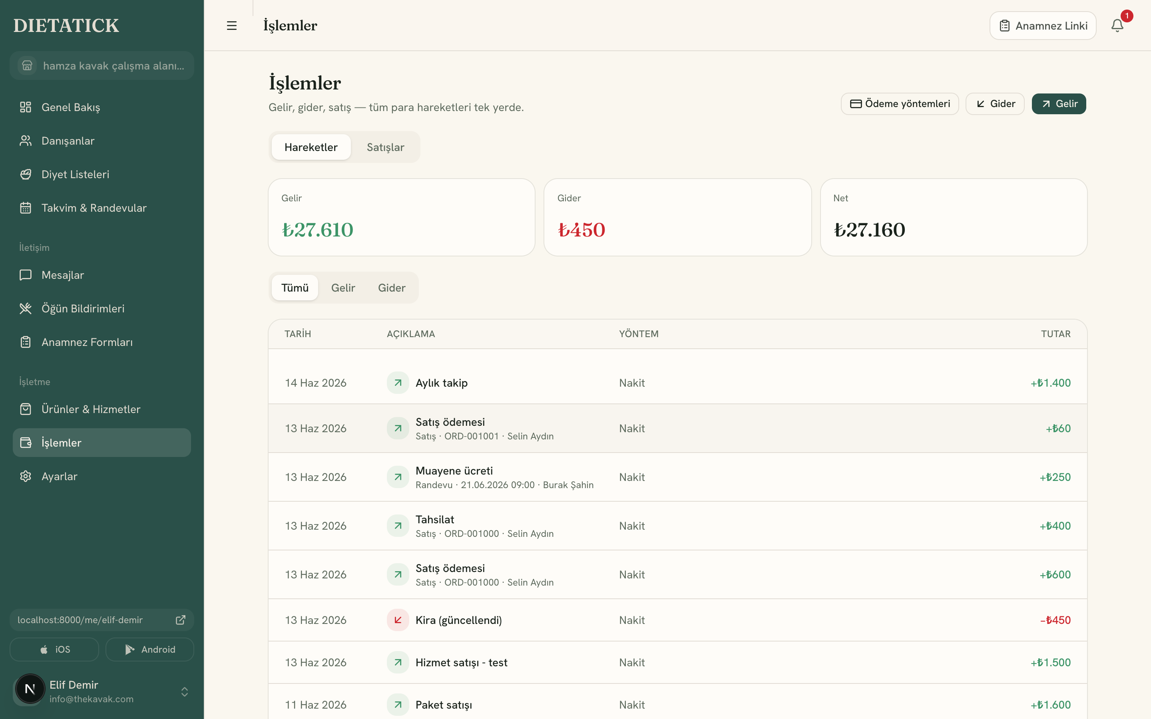The image size is (1151, 719).
Task: Filter transactions by Tümü
Action: pyautogui.click(x=295, y=288)
